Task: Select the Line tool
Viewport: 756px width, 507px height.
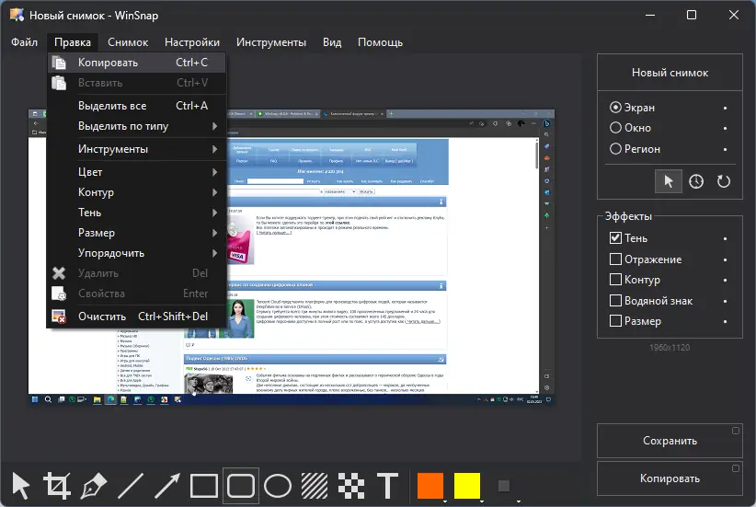Action: pos(131,486)
